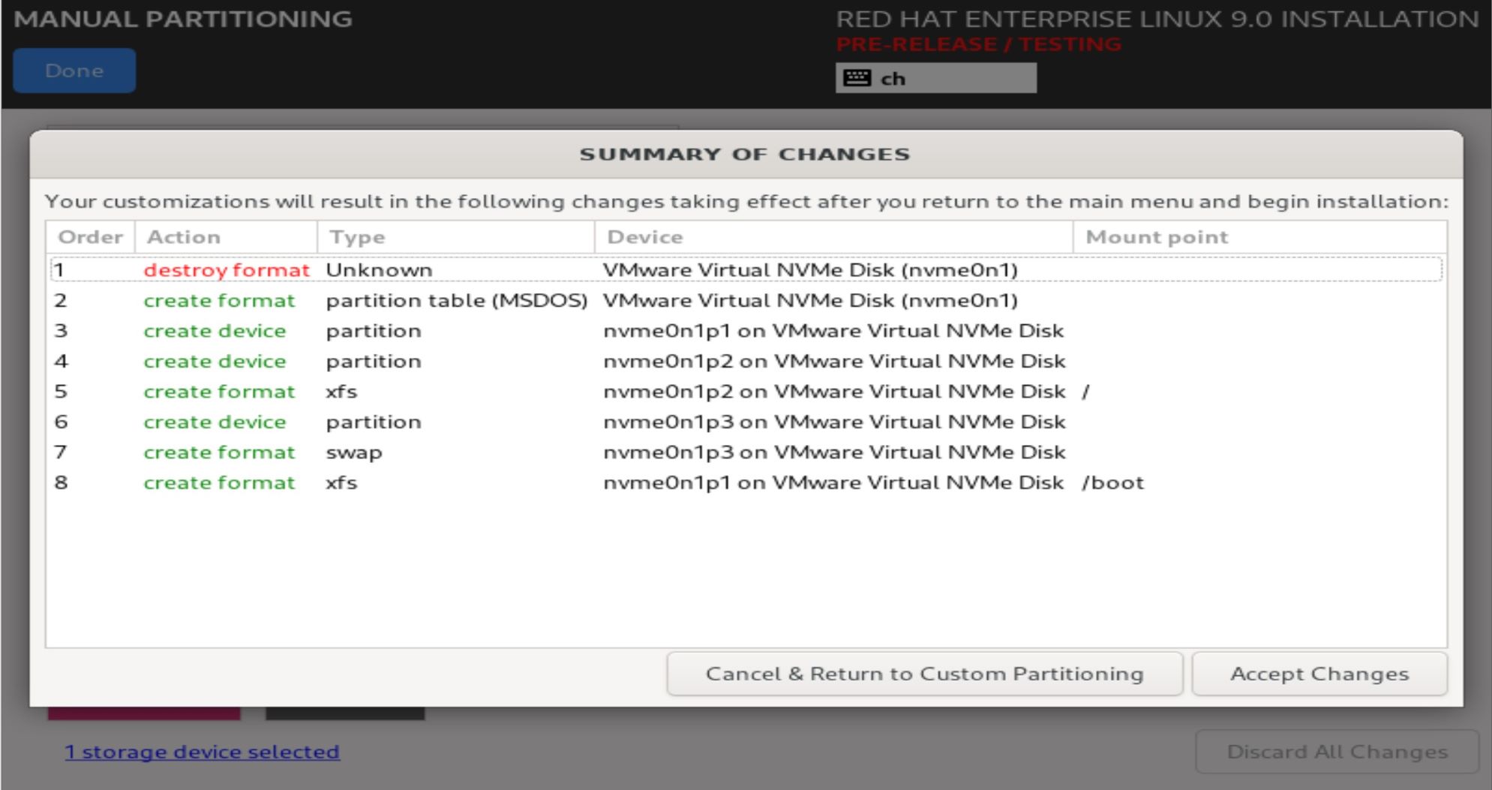Select row 3 nvme0n1p1 partition device

pos(833,331)
